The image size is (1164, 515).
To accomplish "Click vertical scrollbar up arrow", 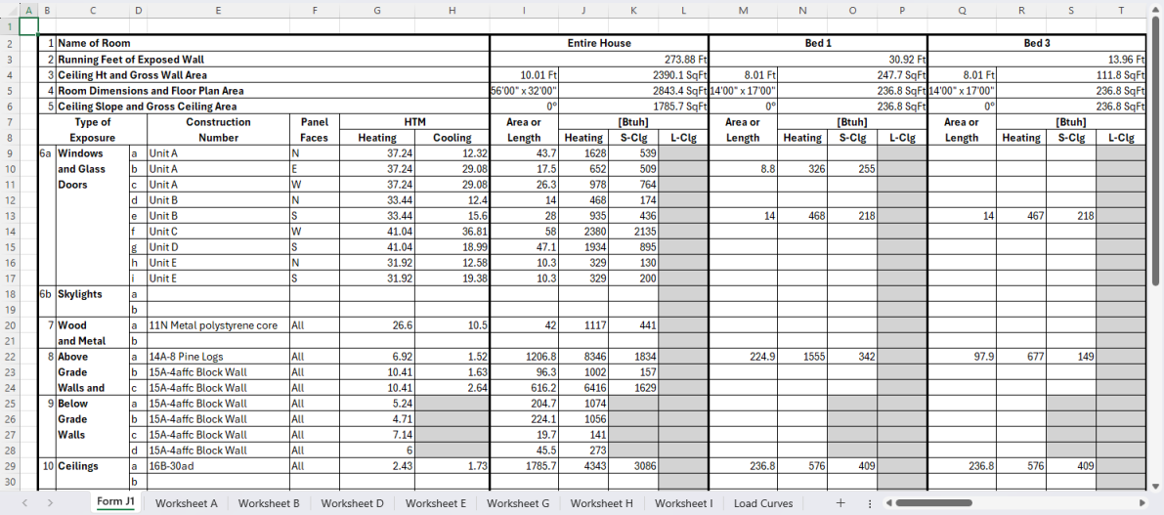I will [1156, 10].
